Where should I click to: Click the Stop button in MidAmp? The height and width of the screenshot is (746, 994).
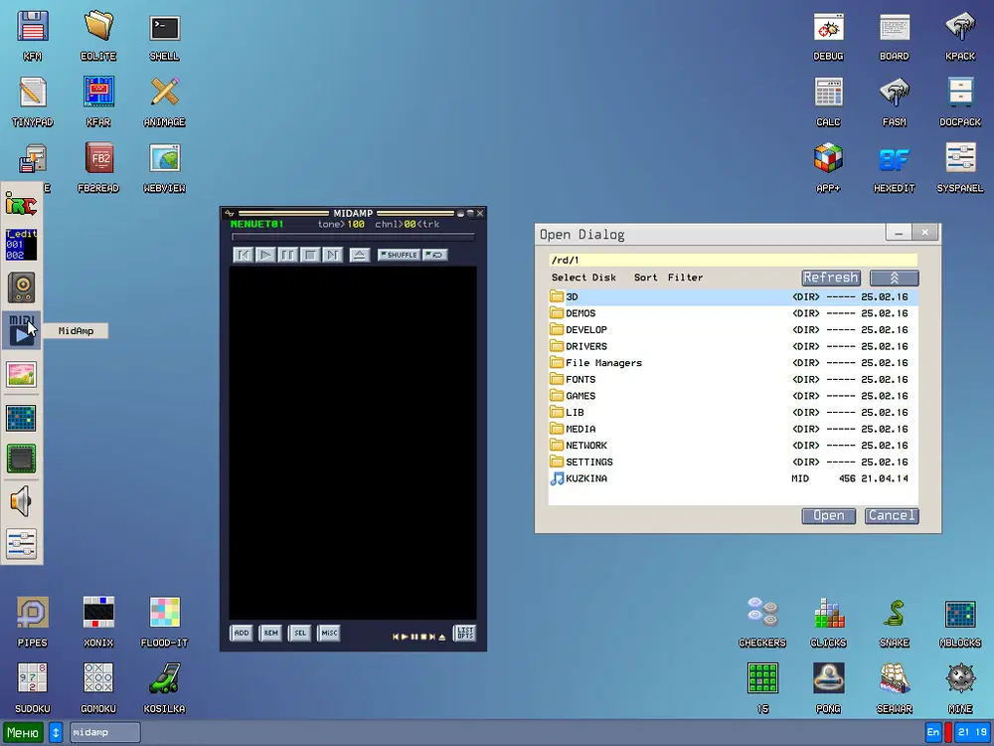tap(310, 255)
